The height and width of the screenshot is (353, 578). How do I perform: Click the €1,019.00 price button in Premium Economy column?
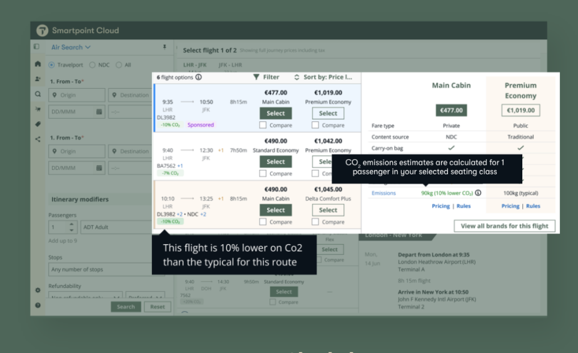point(520,110)
